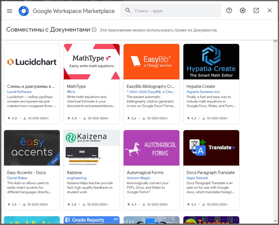
Task: Open the EasyBib Bibliography Cr... title
Action: [x=151, y=86]
